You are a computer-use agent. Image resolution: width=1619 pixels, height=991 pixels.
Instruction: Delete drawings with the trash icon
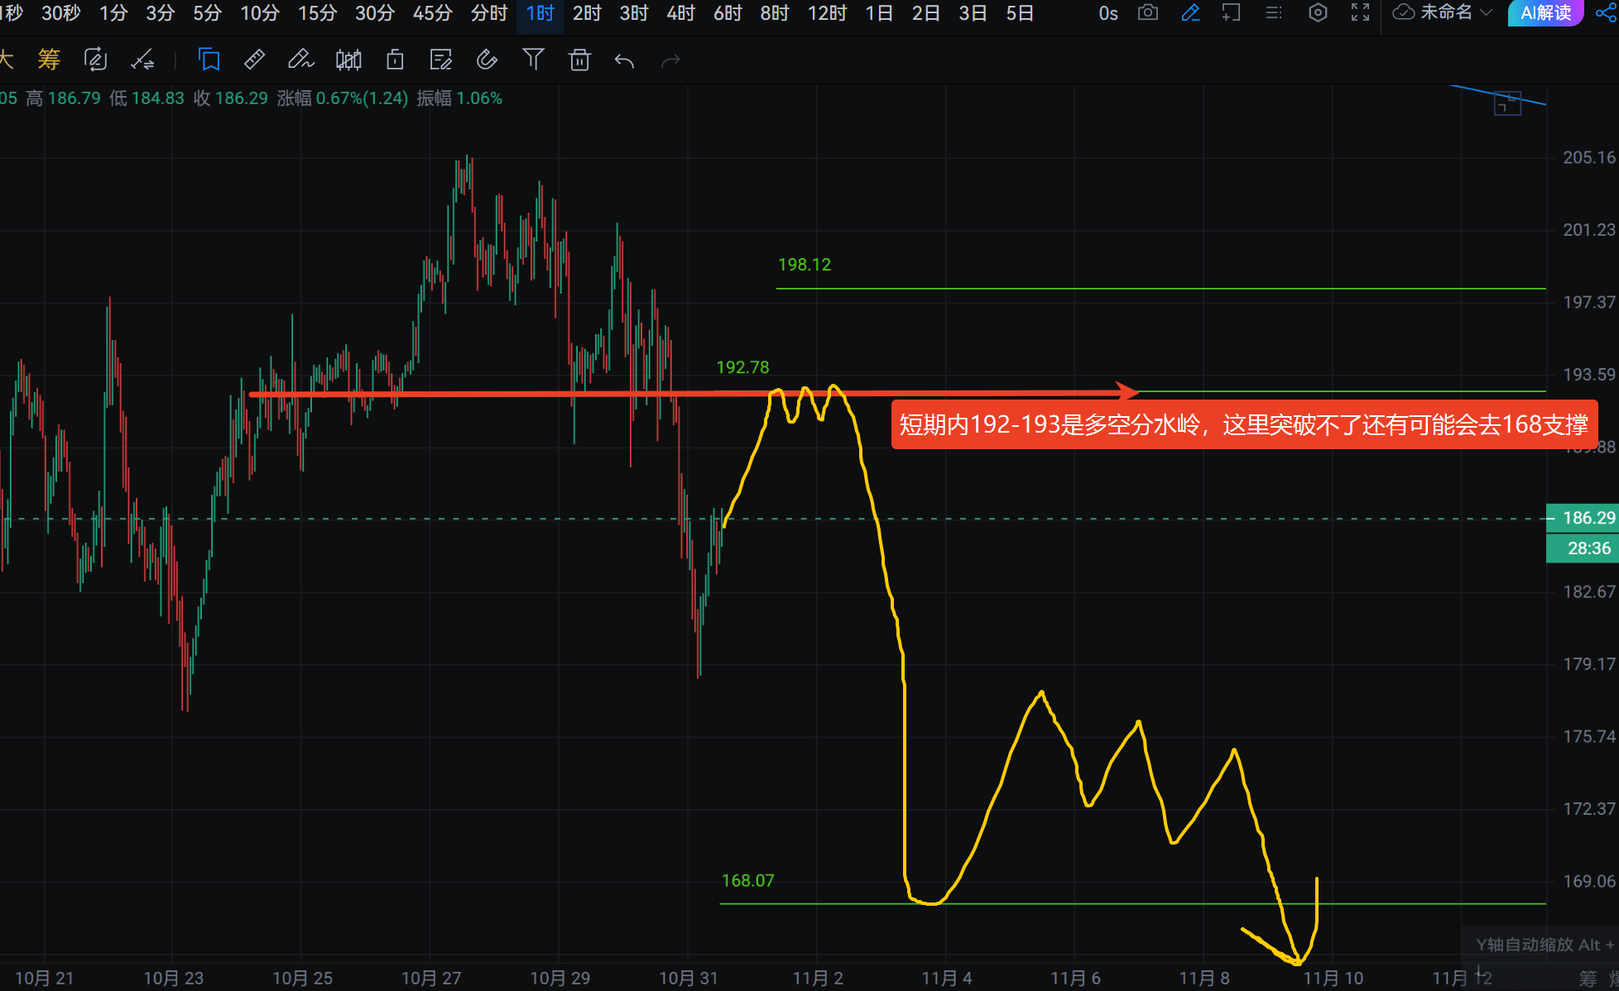(579, 60)
